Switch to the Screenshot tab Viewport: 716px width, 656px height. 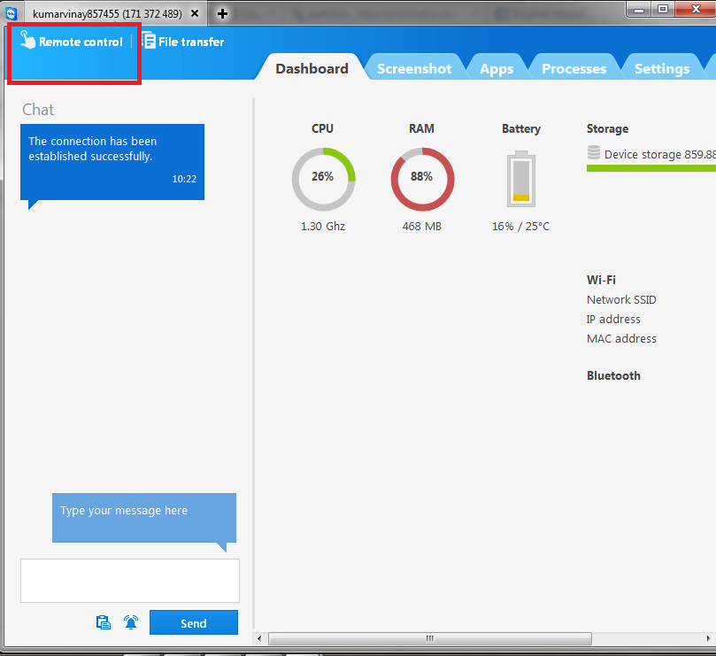tap(413, 67)
